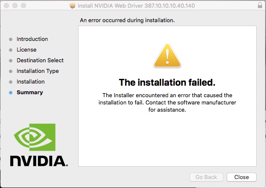Select the bold Summary step
Screen dimensions: 266x188
click(x=29, y=93)
